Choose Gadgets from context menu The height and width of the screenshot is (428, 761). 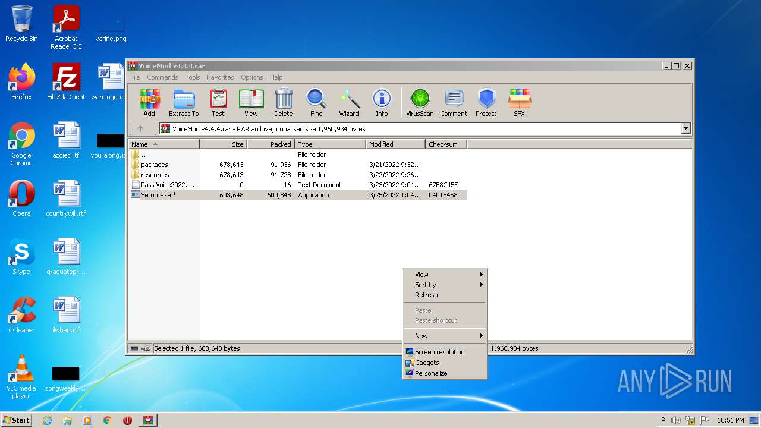pos(445,363)
